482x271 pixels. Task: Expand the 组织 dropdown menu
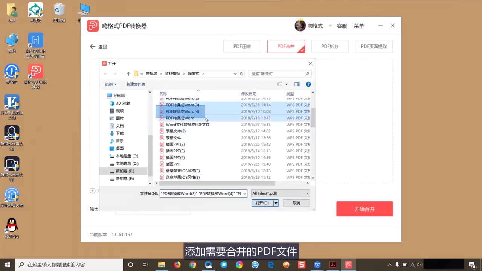[111, 84]
